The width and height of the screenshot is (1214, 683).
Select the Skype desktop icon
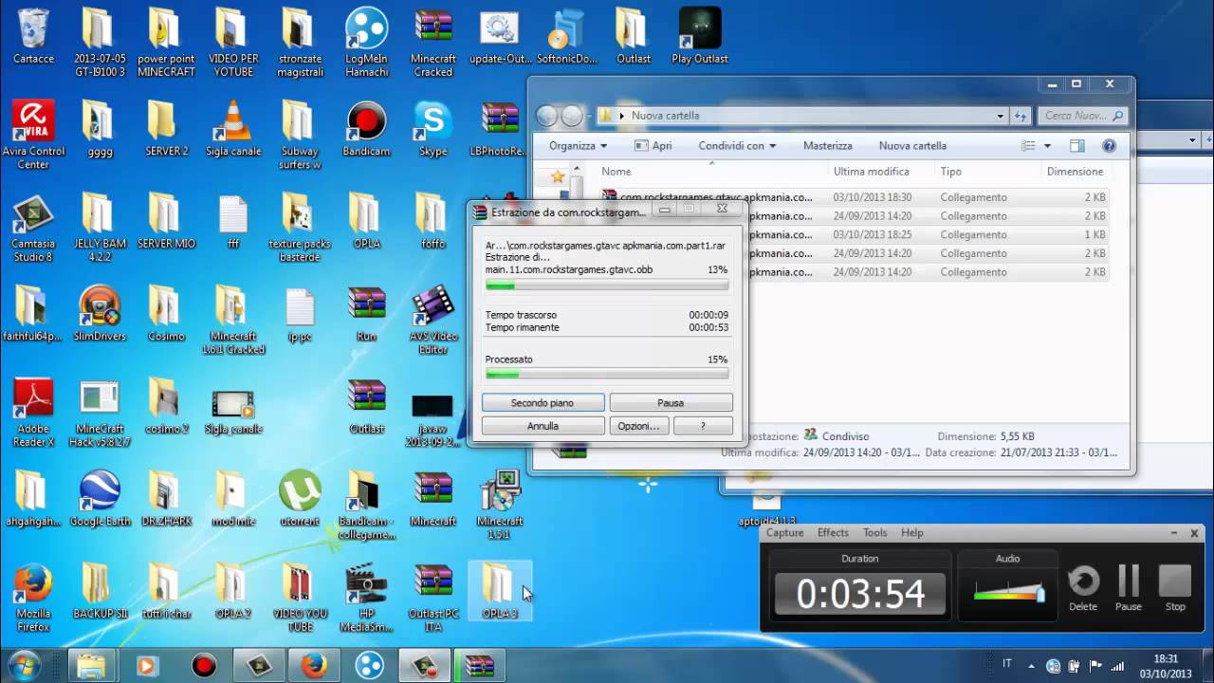[432, 129]
